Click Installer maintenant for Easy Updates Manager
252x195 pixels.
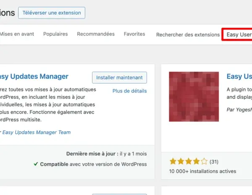coord(119,77)
